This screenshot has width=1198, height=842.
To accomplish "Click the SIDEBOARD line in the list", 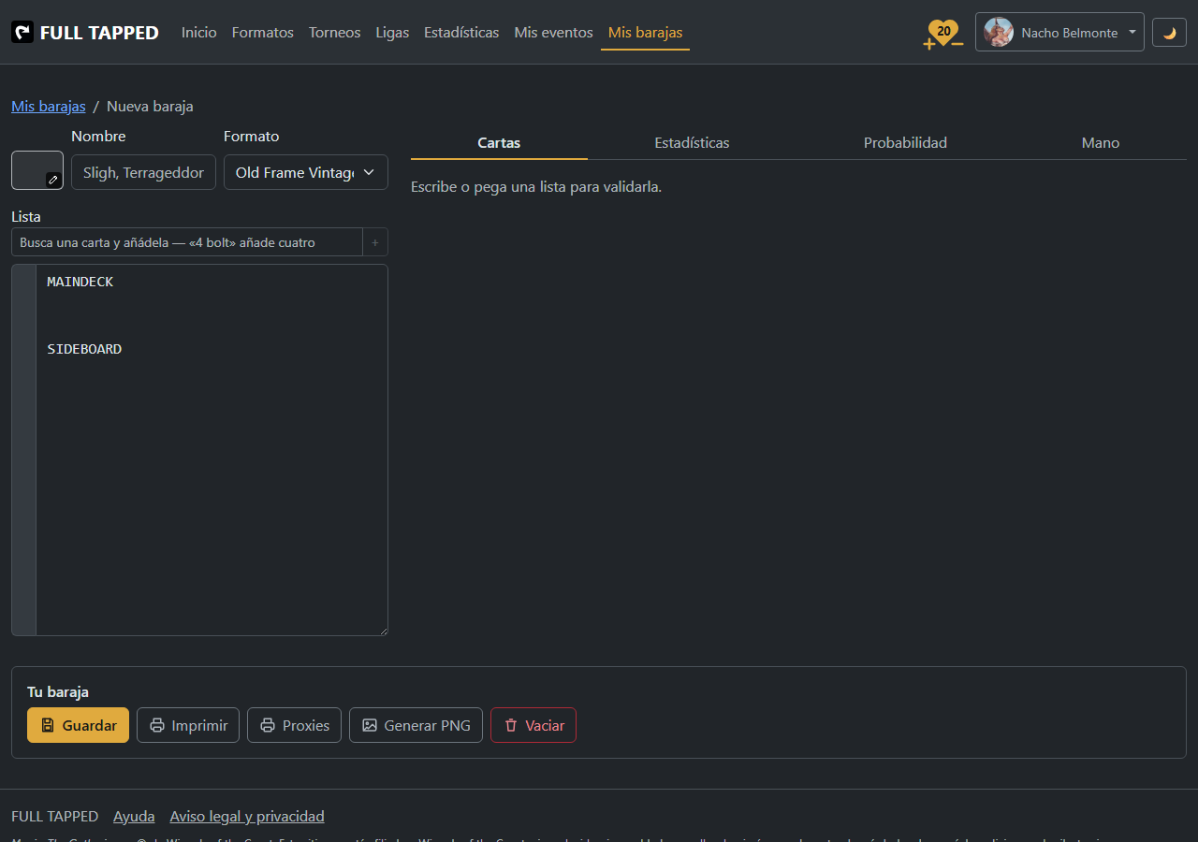I will 84,349.
